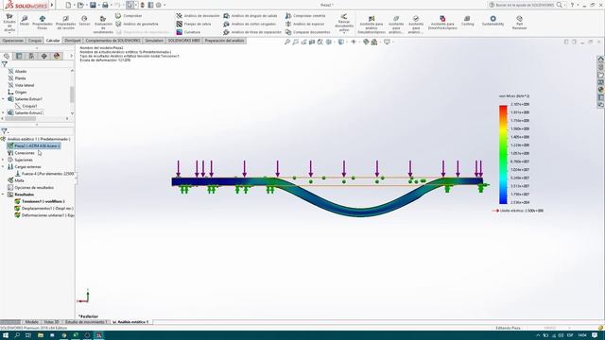Click the Open file icon in top toolbar
This screenshot has width=605, height=340.
[80, 5]
